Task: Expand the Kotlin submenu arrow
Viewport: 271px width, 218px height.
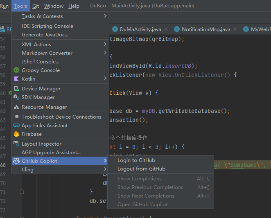Action: pos(105,79)
